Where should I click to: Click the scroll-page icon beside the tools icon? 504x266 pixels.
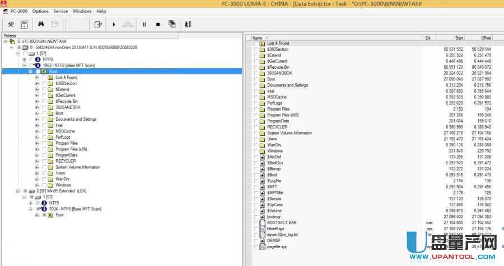click(25, 24)
